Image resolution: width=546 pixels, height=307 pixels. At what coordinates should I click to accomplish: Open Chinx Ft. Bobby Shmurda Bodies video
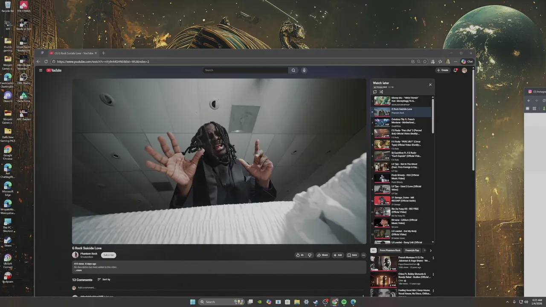tap(400, 279)
